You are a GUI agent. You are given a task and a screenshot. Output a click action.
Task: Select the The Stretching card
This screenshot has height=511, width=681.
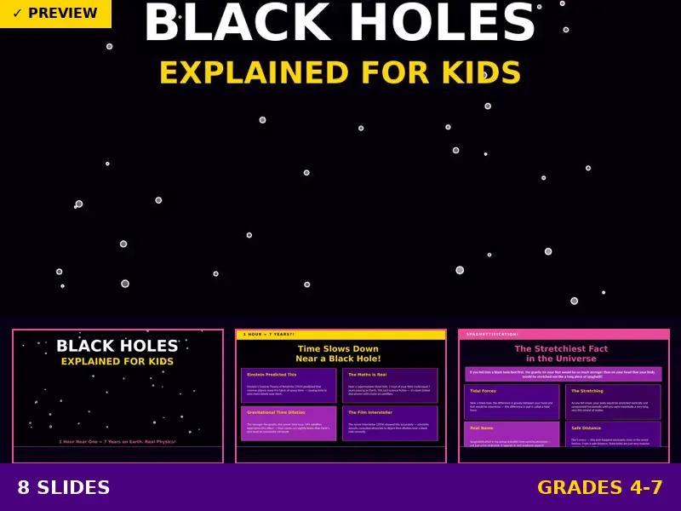(613, 402)
